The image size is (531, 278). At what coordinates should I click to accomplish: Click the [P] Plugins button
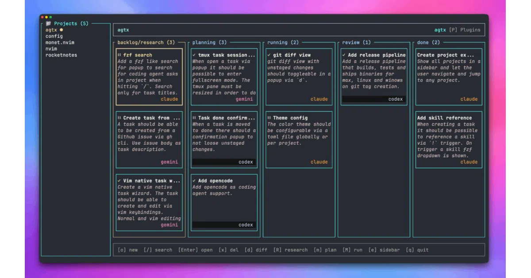coord(465,30)
